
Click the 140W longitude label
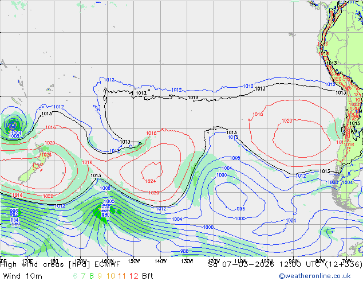click(x=160, y=262)
